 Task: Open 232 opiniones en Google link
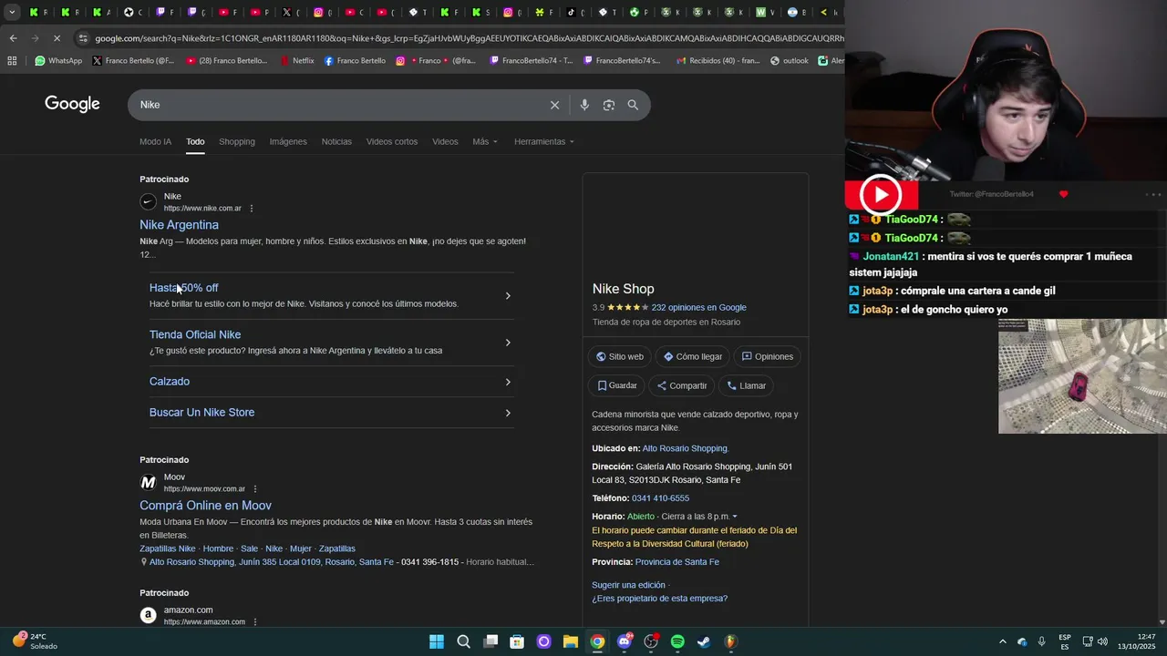click(x=698, y=308)
